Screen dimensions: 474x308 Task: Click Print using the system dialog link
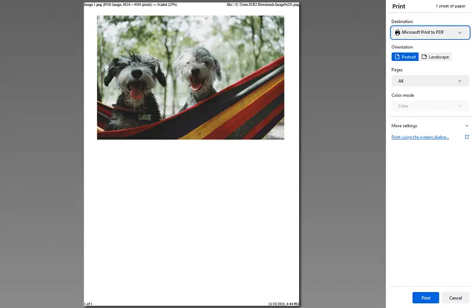click(420, 137)
